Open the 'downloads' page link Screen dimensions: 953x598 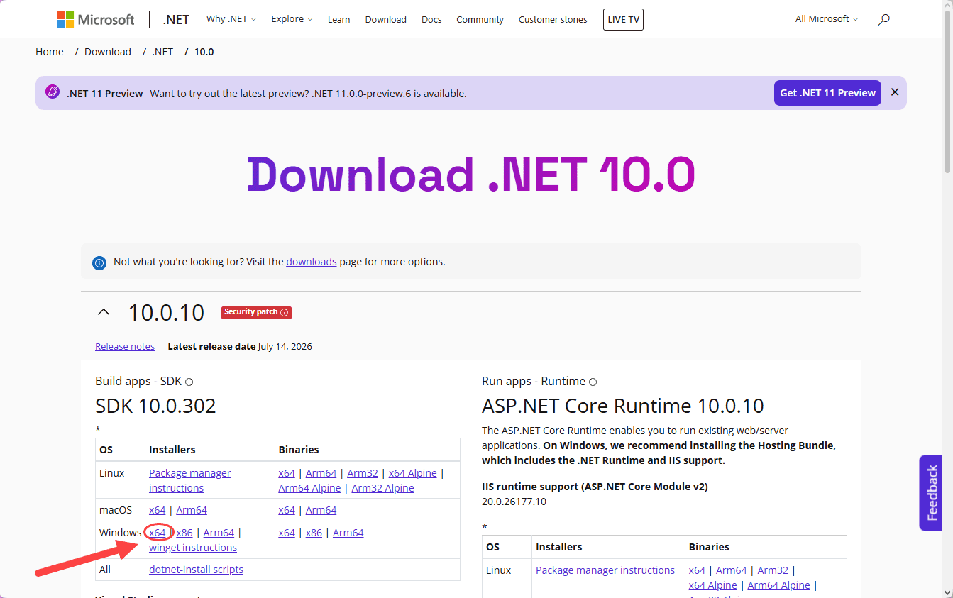(x=312, y=262)
